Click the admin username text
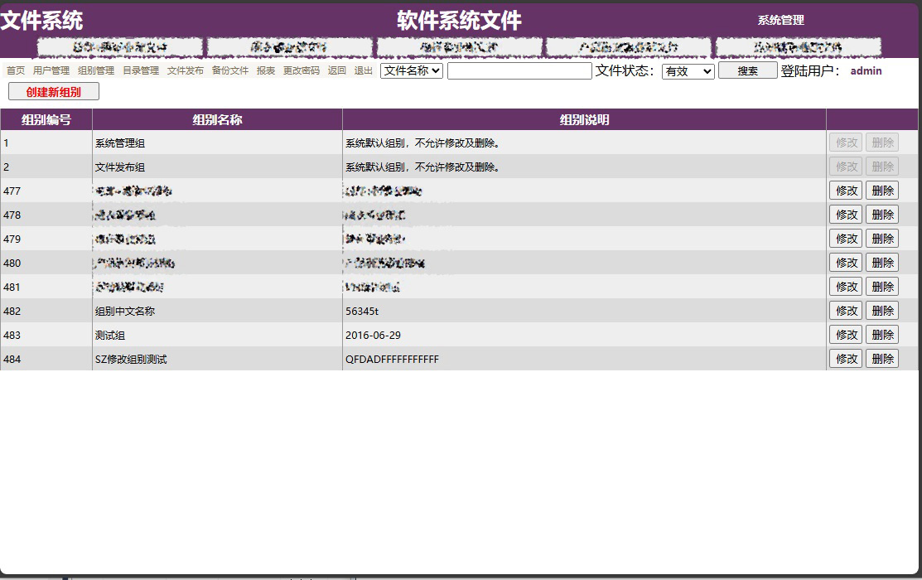922x580 pixels. 866,70
